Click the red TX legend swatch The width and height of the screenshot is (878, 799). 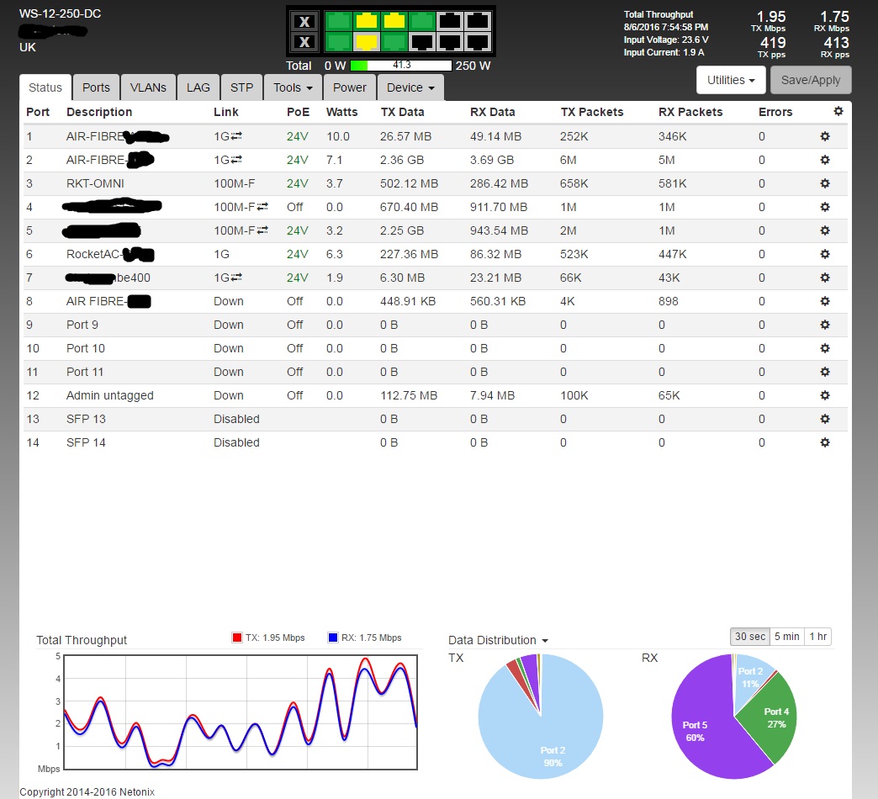click(x=236, y=638)
